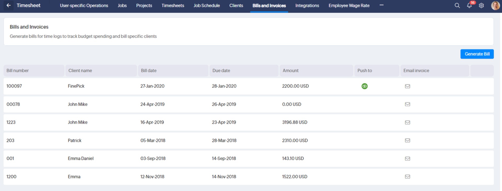Click the QuickBooks push icon for FinePick

tap(364, 86)
